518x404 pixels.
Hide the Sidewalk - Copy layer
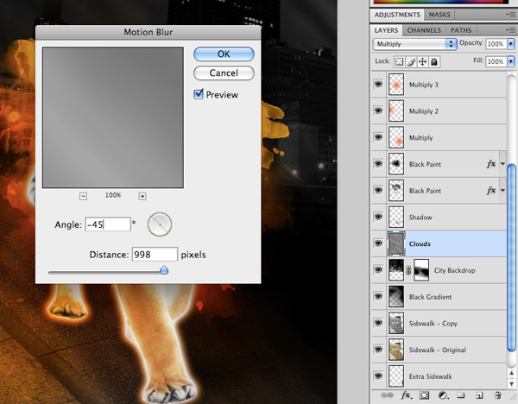pos(378,323)
